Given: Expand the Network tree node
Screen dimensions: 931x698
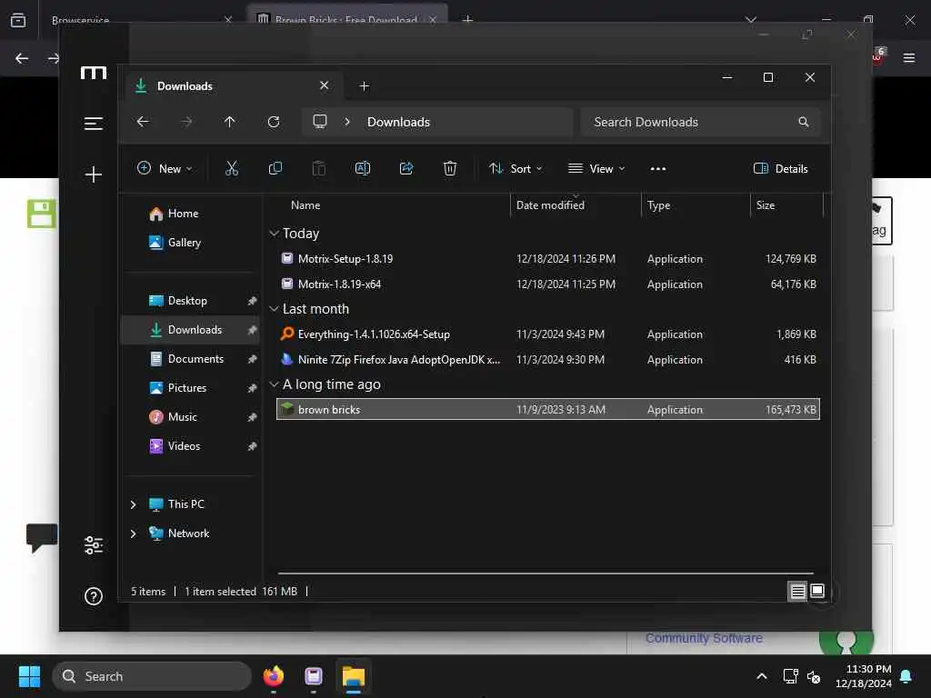Looking at the screenshot, I should pos(133,533).
